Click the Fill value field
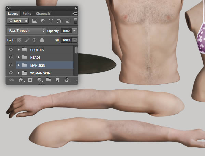 click(66, 40)
